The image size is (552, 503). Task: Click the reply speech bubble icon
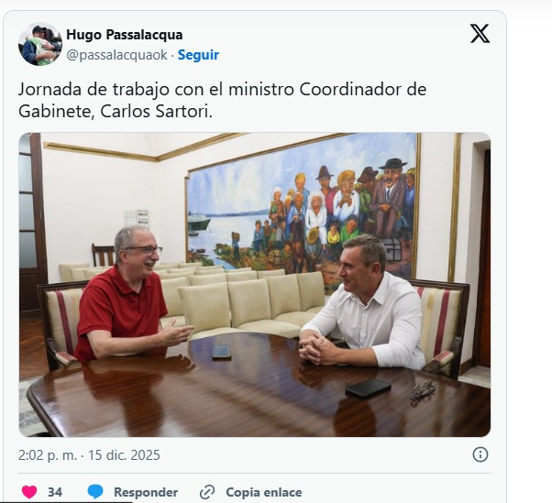[95, 492]
